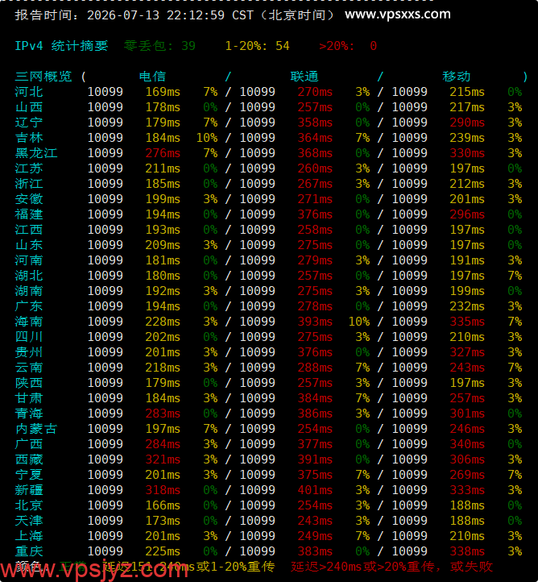Click 270ms unicom latency for 河北
This screenshot has width=538, height=582.
coord(315,92)
